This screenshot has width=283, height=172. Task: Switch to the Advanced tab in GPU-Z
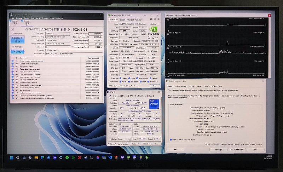pyautogui.click(x=130, y=20)
